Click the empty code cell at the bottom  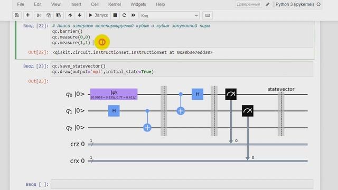click(182, 184)
